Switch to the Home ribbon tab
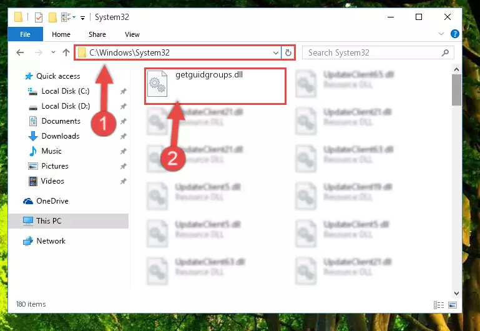The image size is (480, 331). tap(61, 34)
